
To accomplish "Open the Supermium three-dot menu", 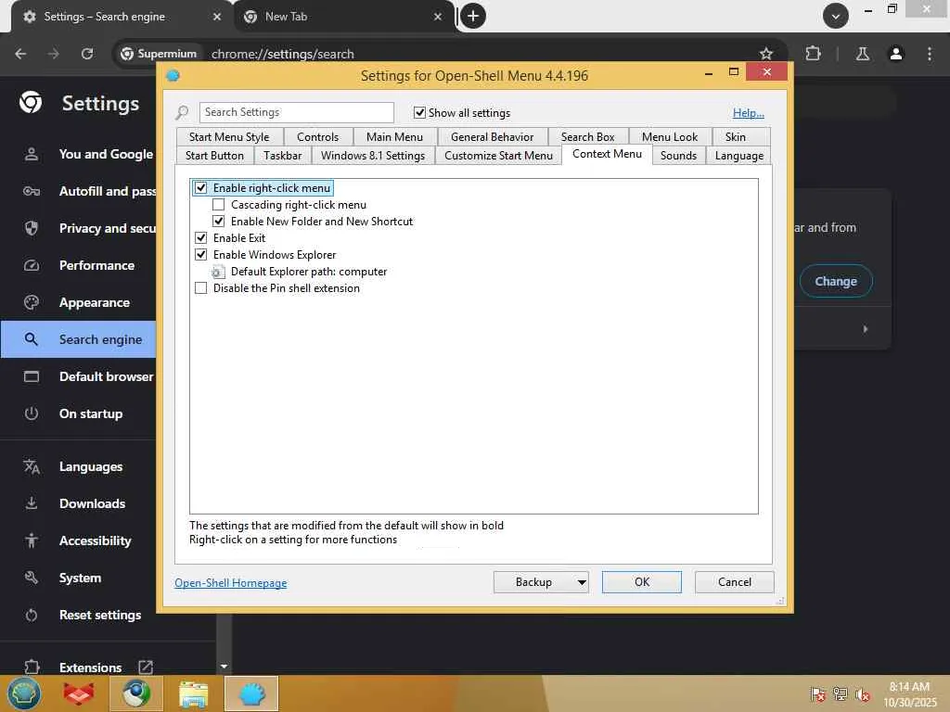I will tap(930, 53).
